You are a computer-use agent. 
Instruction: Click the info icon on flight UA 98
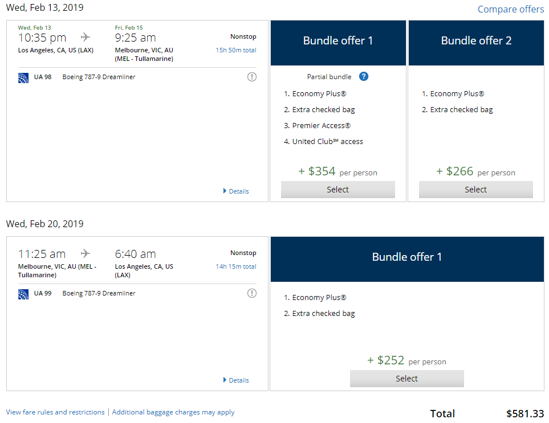pos(252,77)
